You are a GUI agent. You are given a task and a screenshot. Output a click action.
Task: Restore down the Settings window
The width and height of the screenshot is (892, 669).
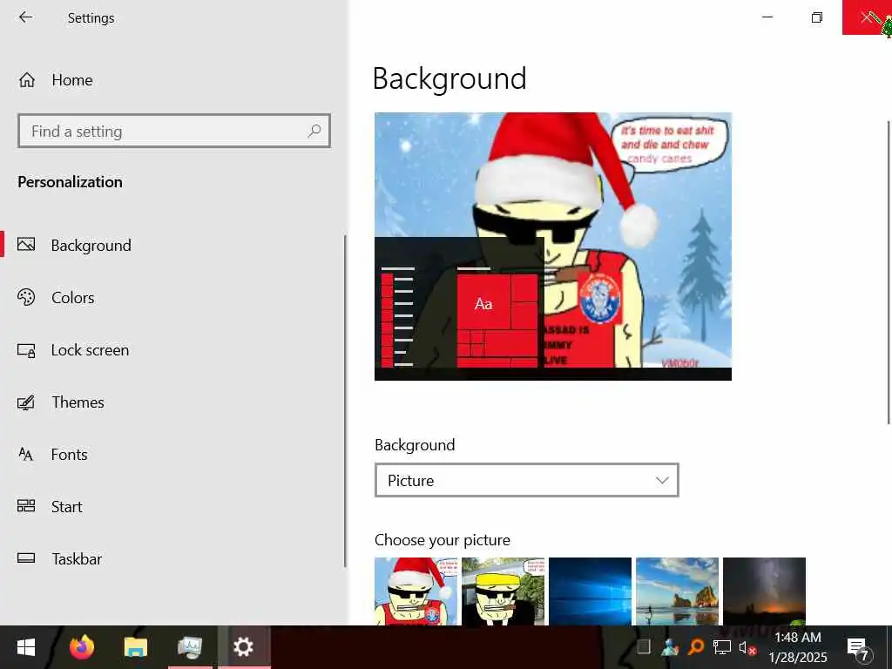(817, 17)
